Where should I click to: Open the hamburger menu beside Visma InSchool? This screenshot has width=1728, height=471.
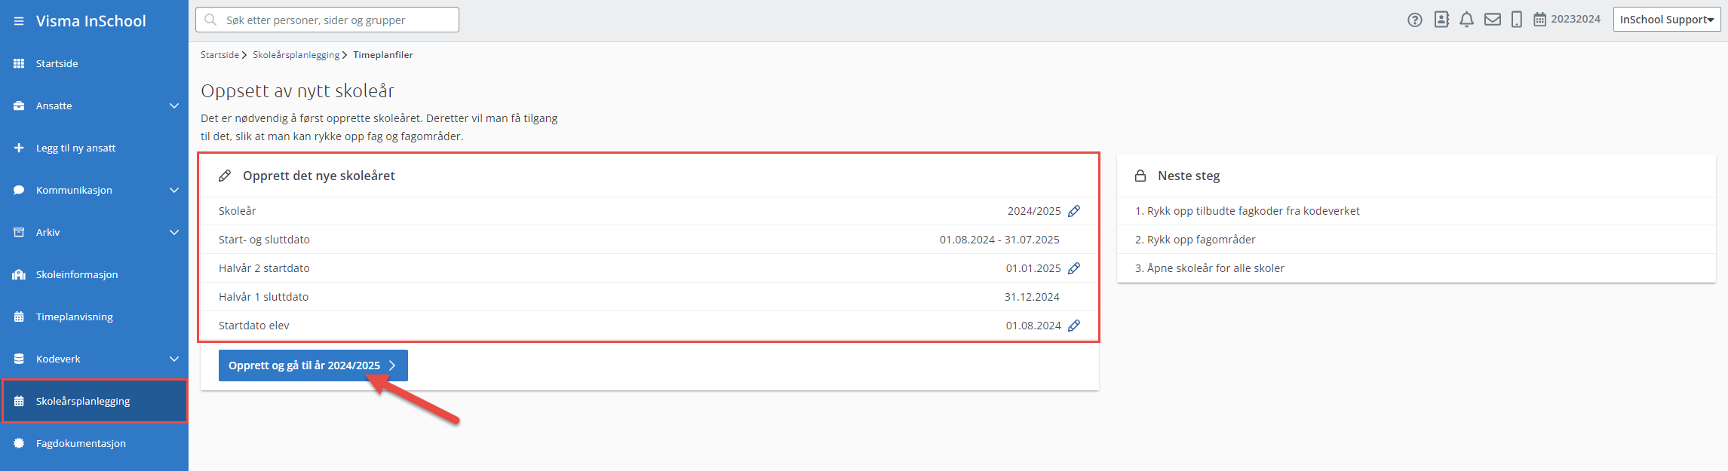(19, 21)
